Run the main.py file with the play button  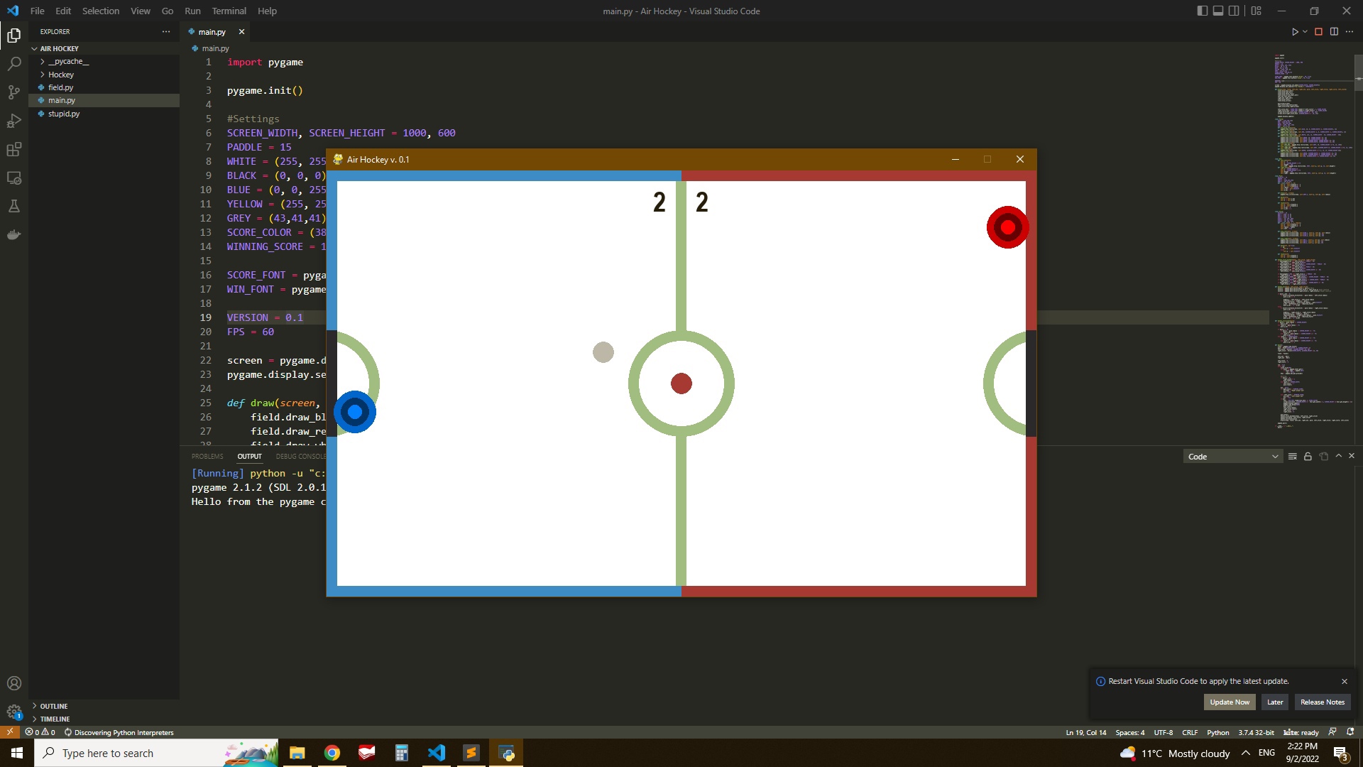point(1295,31)
